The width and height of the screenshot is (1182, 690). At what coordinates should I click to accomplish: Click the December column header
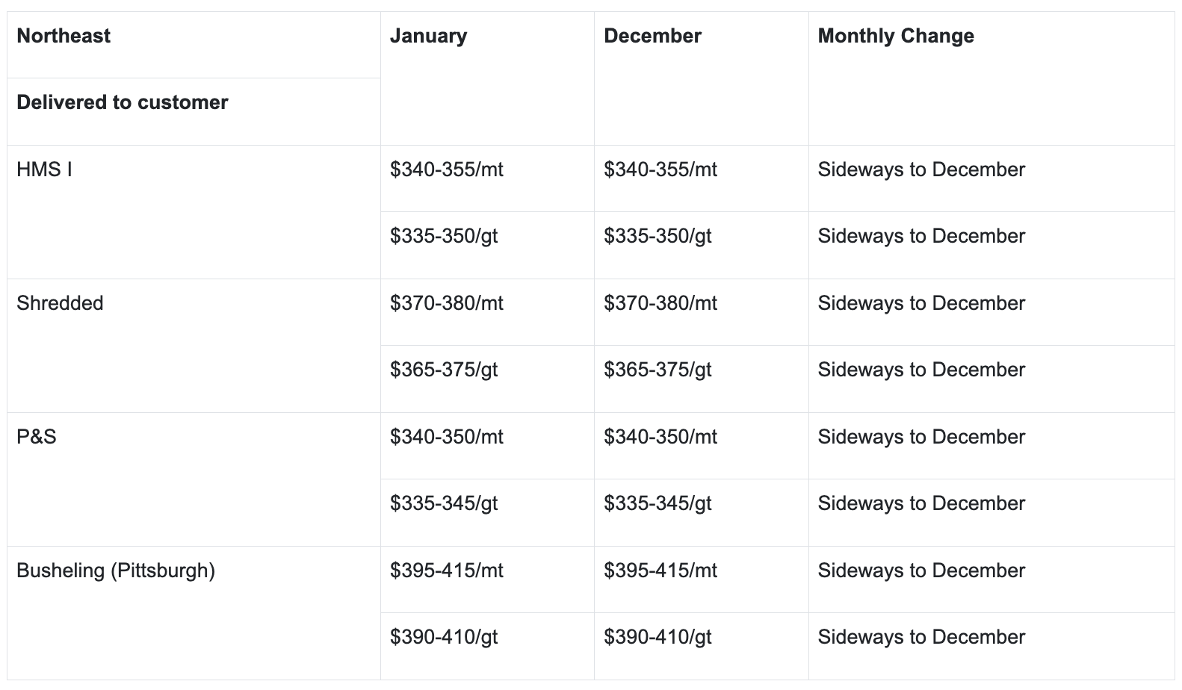click(652, 36)
